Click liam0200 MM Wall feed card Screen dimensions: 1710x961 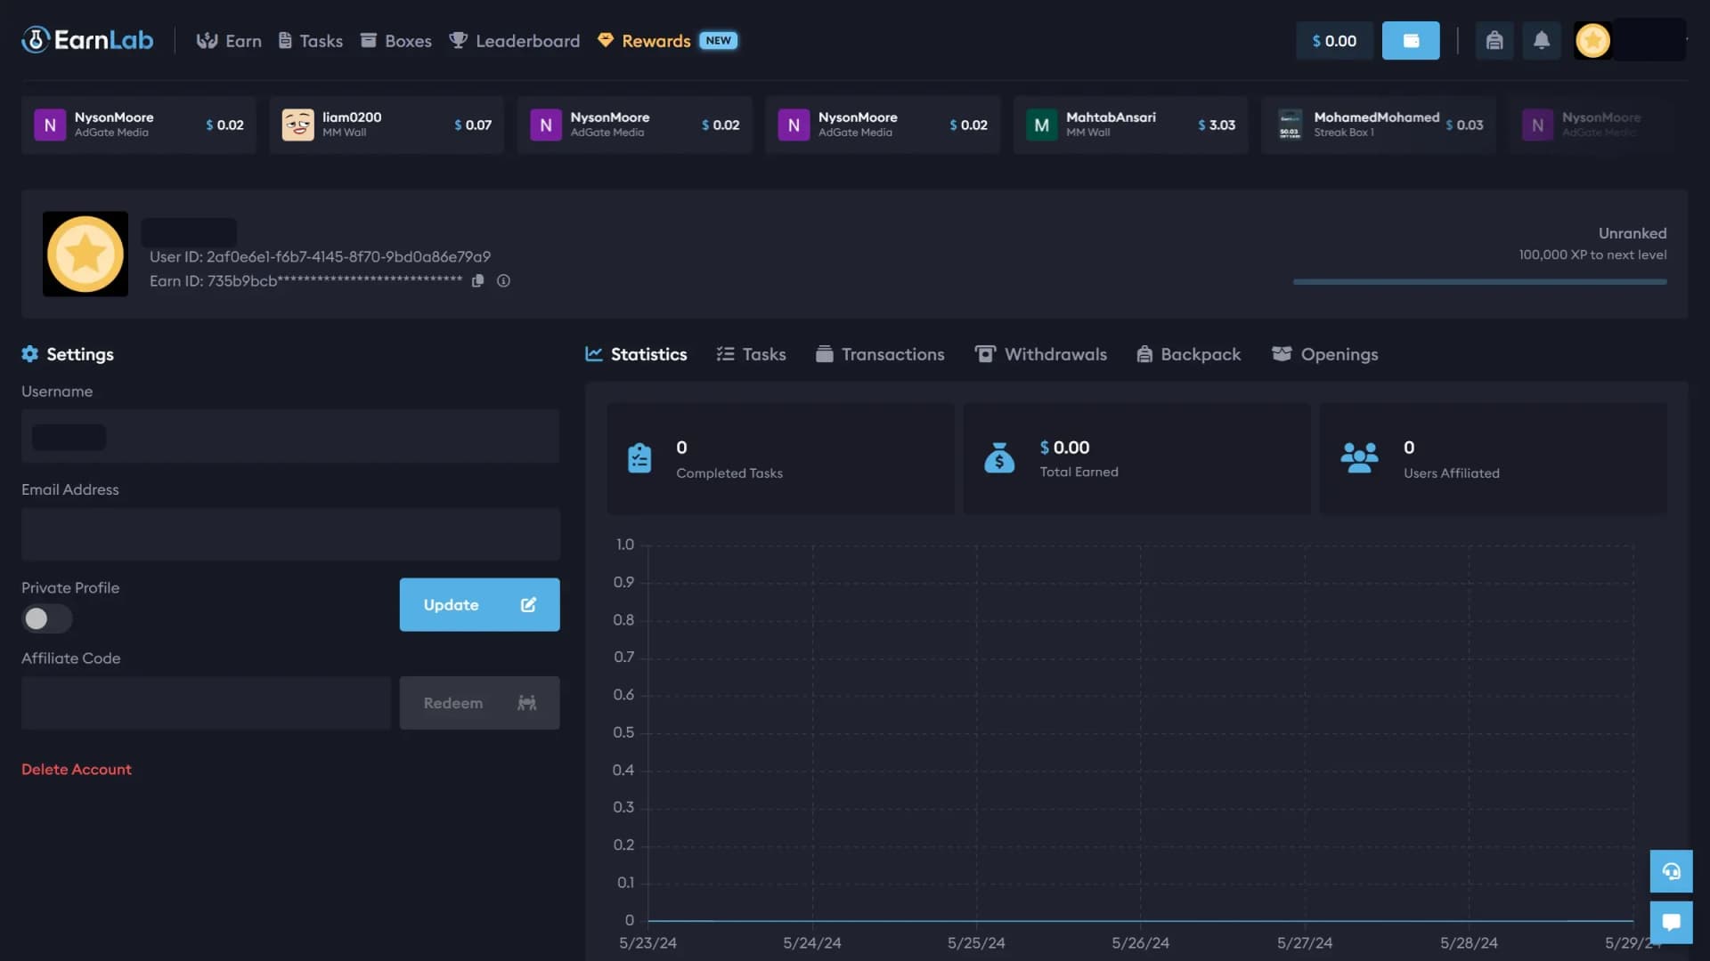(387, 125)
